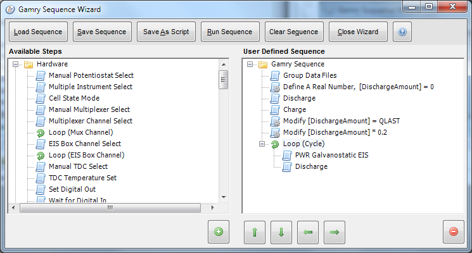Select Manual TDC Select step
The width and height of the screenshot is (472, 253).
click(x=79, y=167)
